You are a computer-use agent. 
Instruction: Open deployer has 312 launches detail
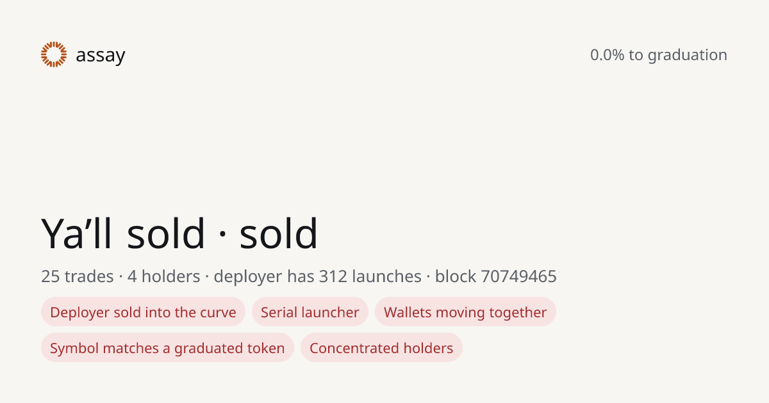317,276
